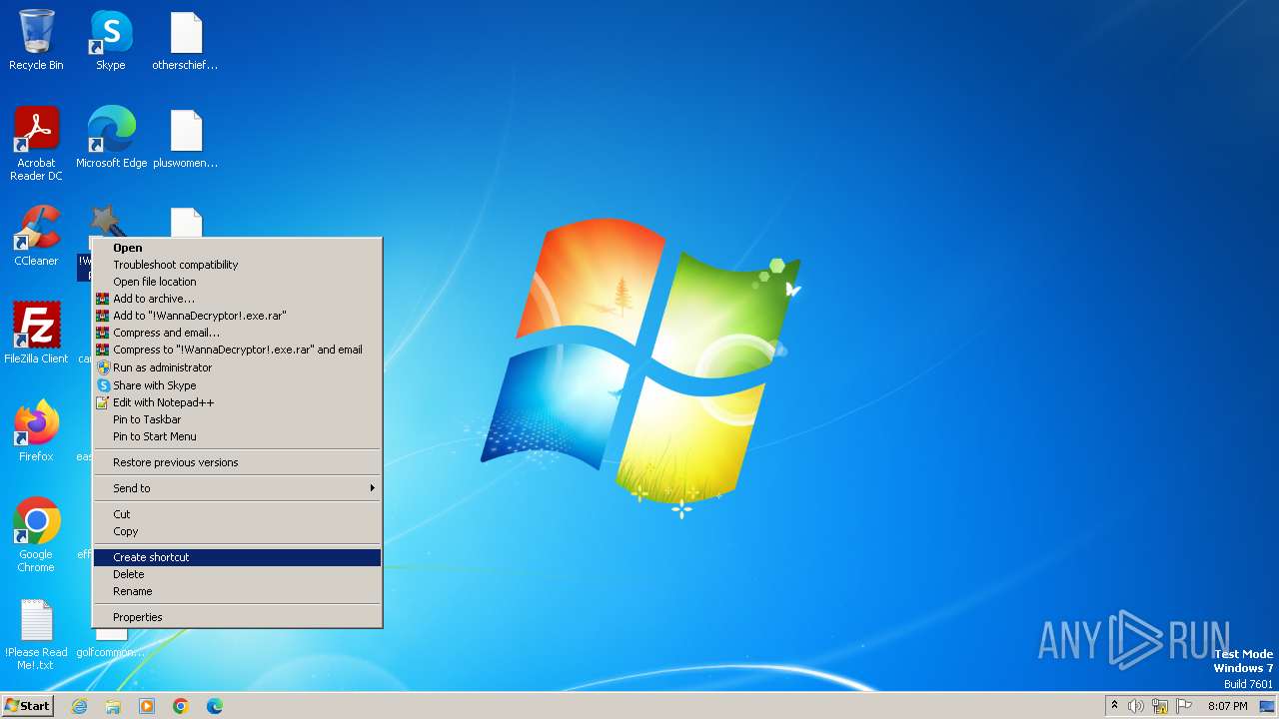Choose Troubleshoot compatibility

tap(237, 265)
